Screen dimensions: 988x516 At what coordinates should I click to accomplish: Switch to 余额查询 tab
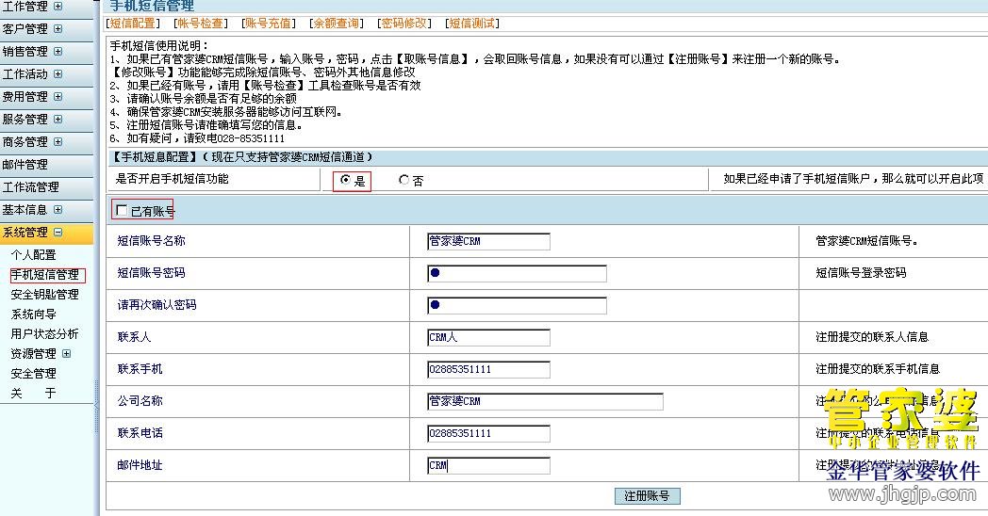click(335, 23)
